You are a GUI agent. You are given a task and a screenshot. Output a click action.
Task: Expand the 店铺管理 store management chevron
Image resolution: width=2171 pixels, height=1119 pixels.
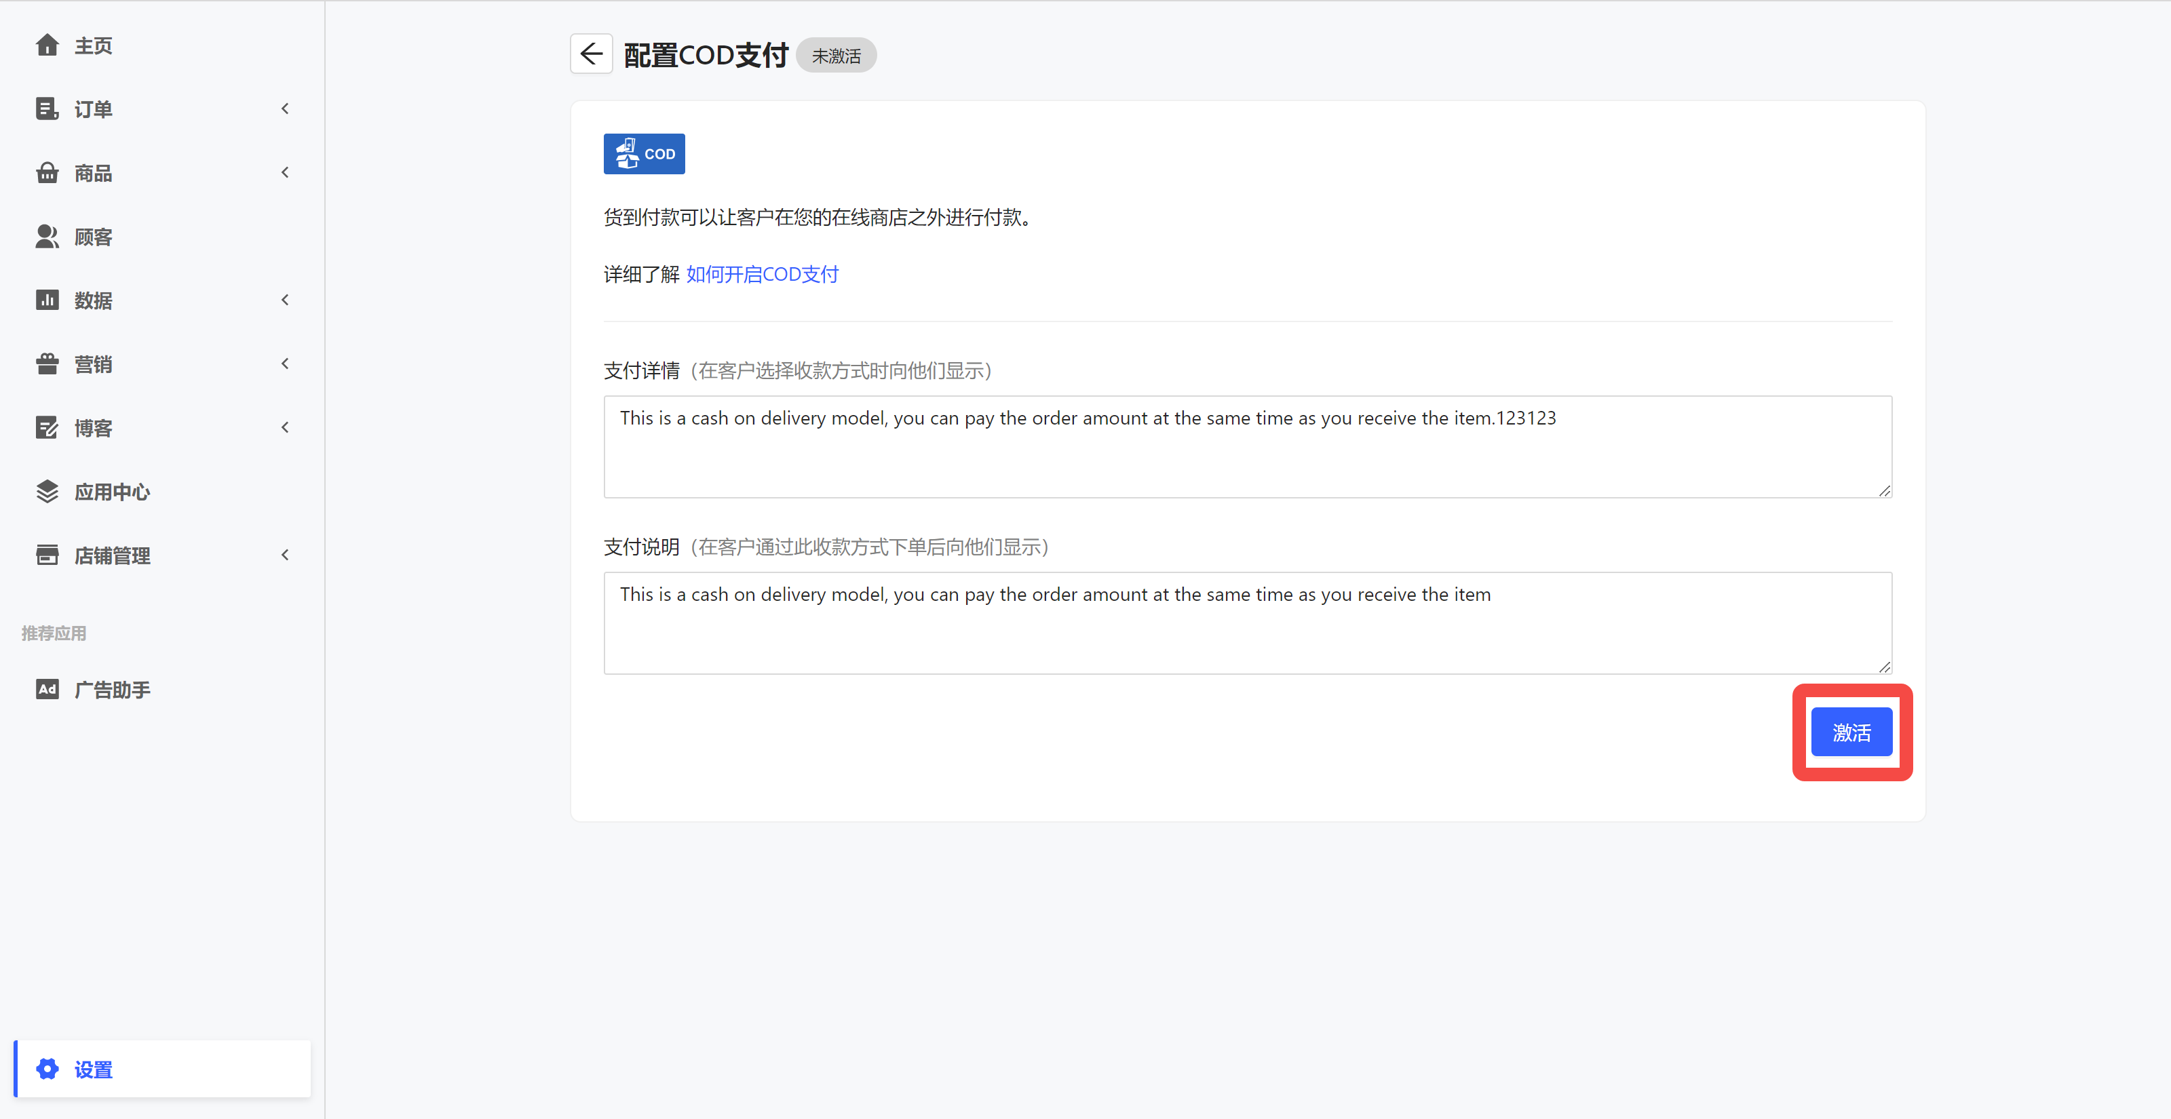pos(285,555)
